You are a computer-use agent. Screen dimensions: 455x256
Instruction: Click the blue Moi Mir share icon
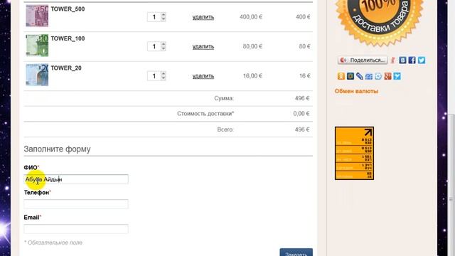point(369,76)
